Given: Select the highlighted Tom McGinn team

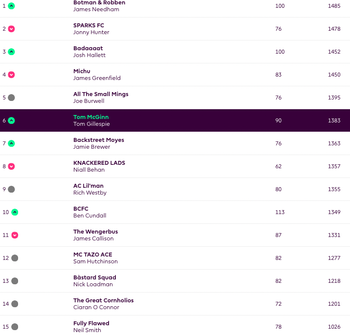Looking at the screenshot, I should pyautogui.click(x=91, y=117).
